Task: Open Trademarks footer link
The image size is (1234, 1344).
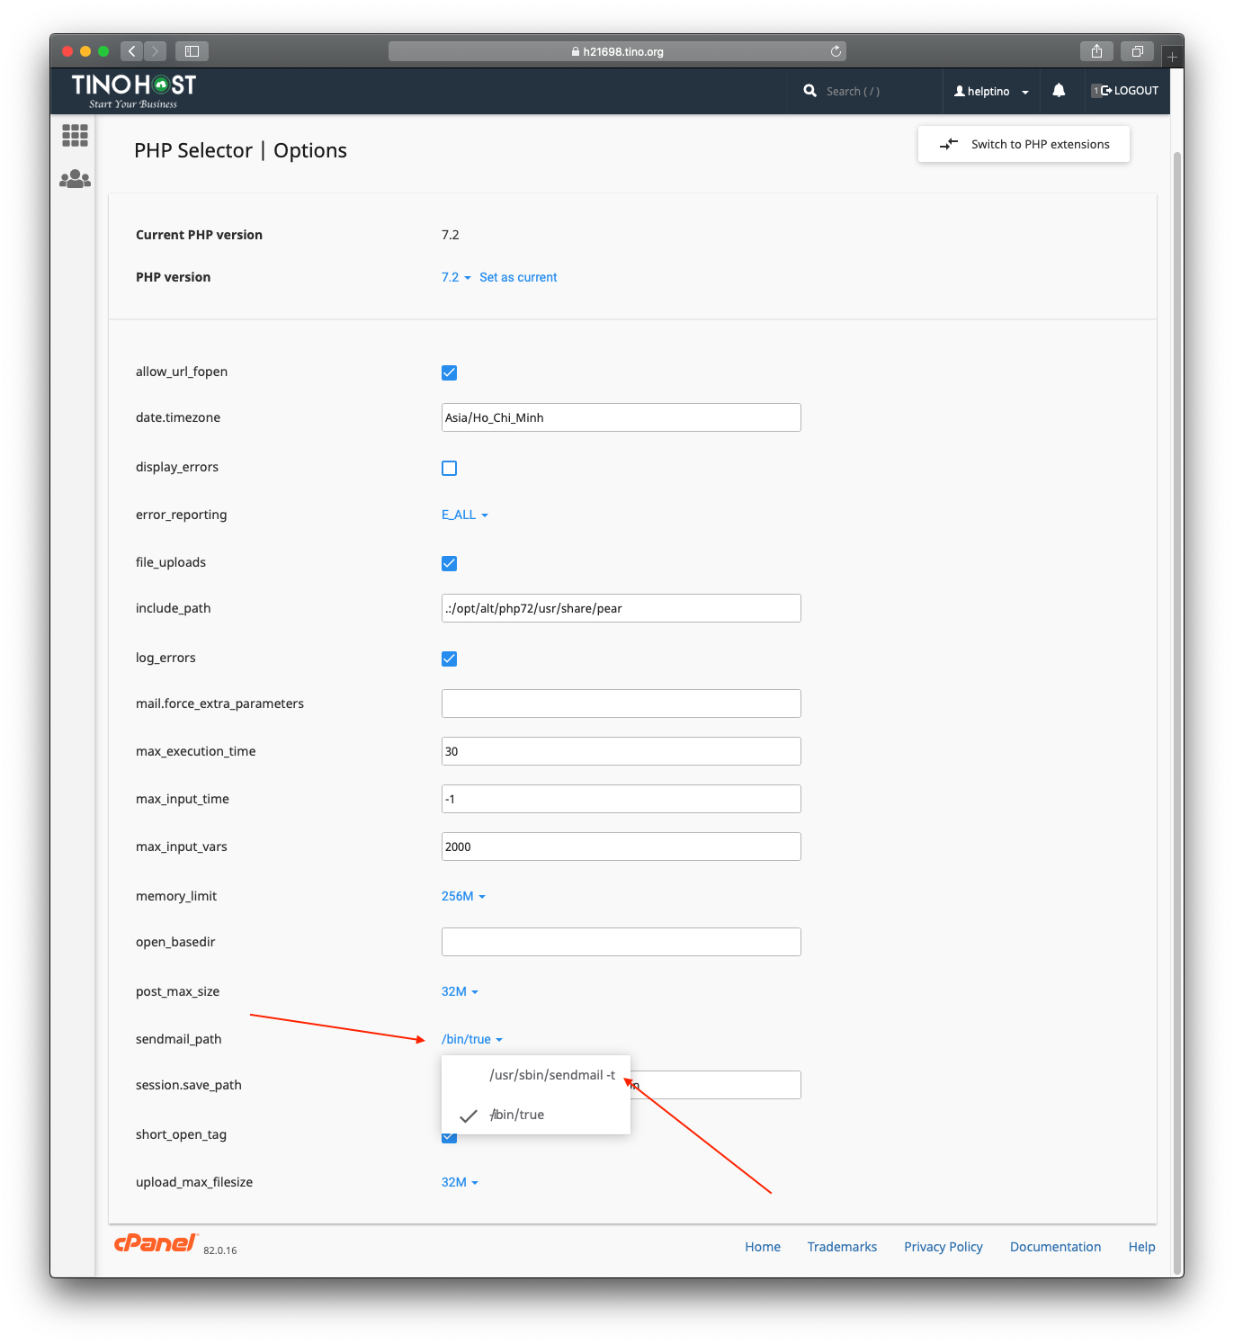Action: pyautogui.click(x=842, y=1247)
